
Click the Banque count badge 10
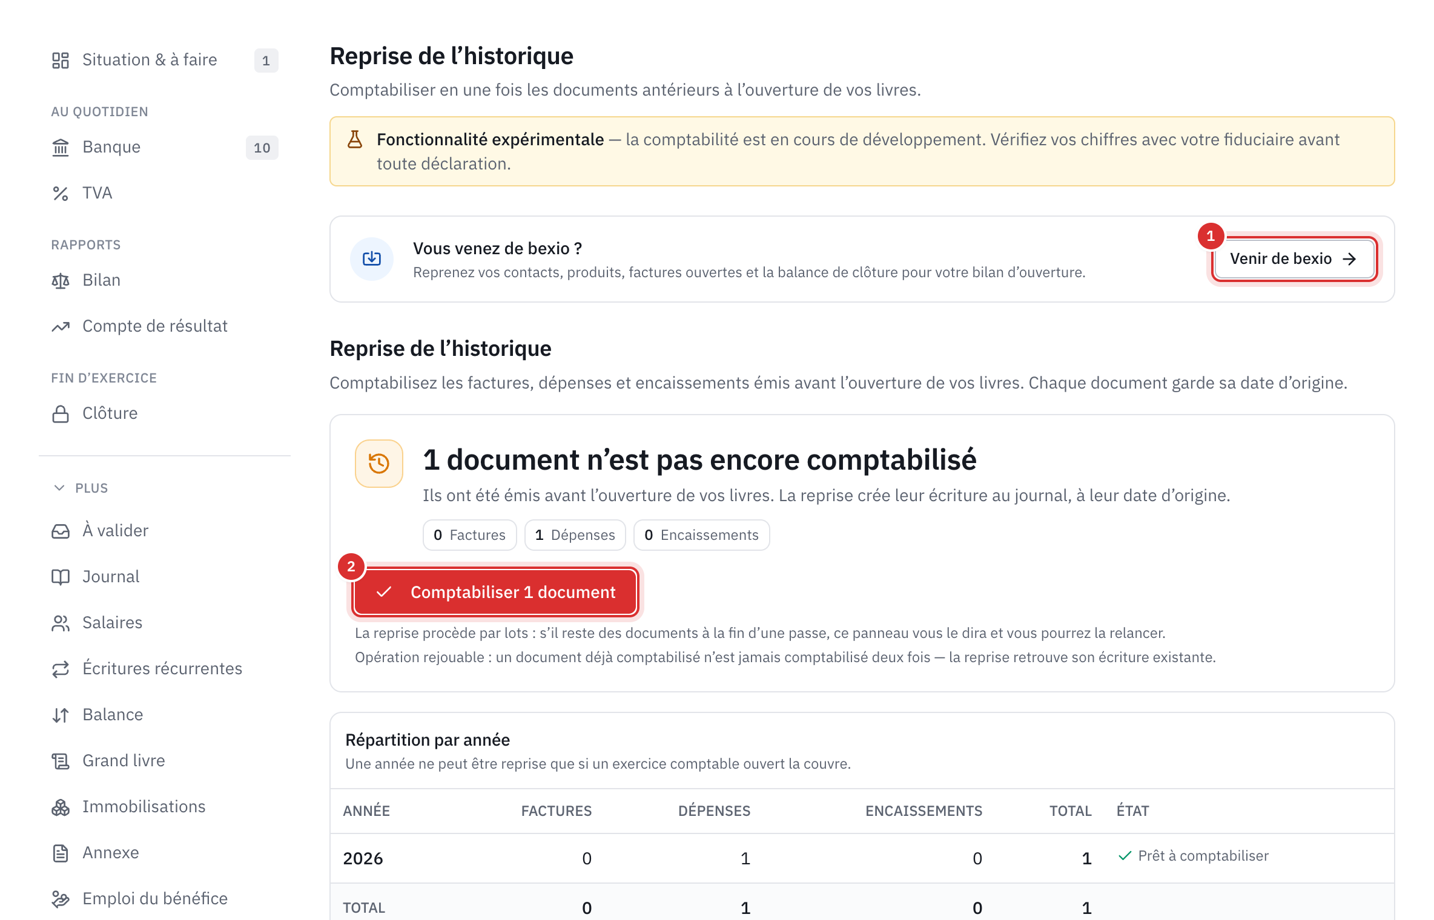click(x=262, y=148)
